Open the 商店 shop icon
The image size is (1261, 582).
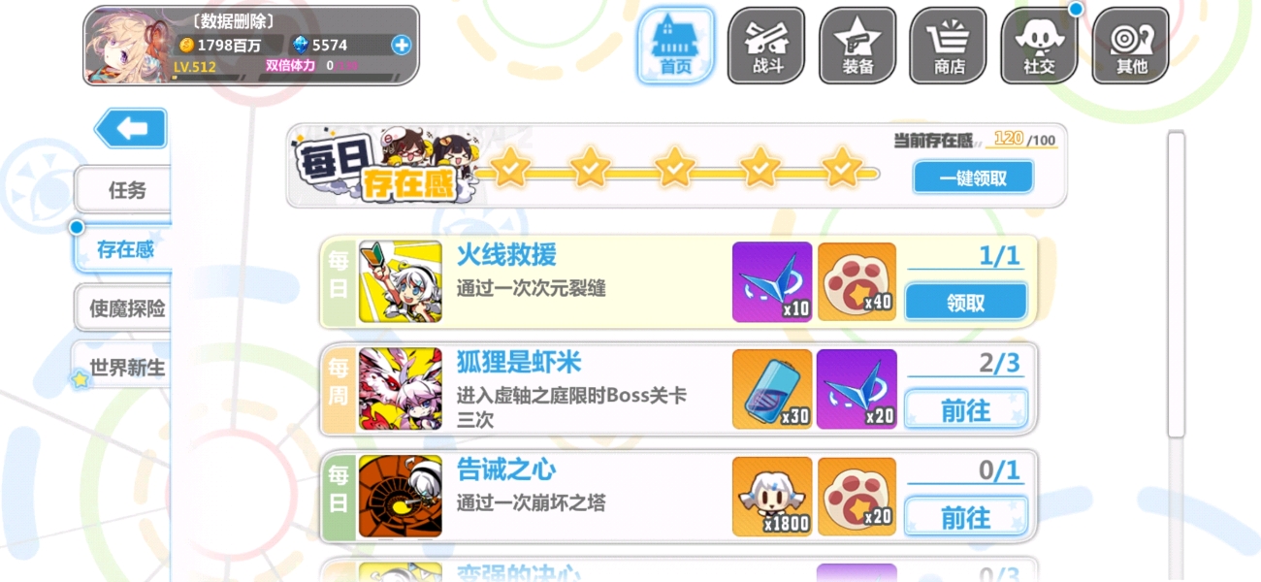pos(949,46)
